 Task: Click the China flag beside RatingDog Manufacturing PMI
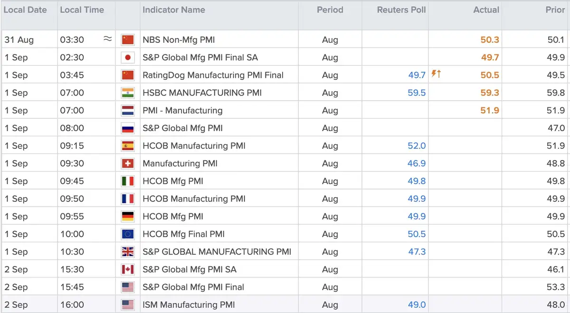tap(128, 75)
